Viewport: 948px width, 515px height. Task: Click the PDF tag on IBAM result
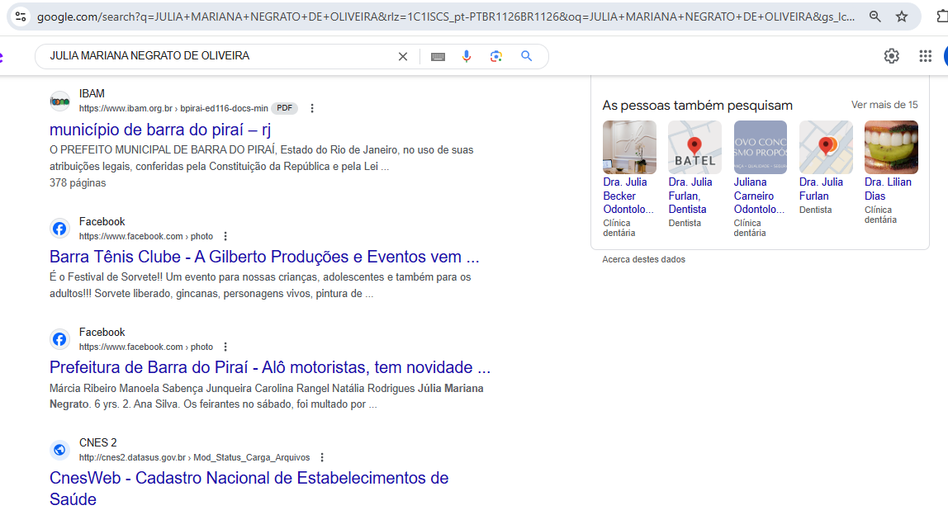click(x=284, y=108)
